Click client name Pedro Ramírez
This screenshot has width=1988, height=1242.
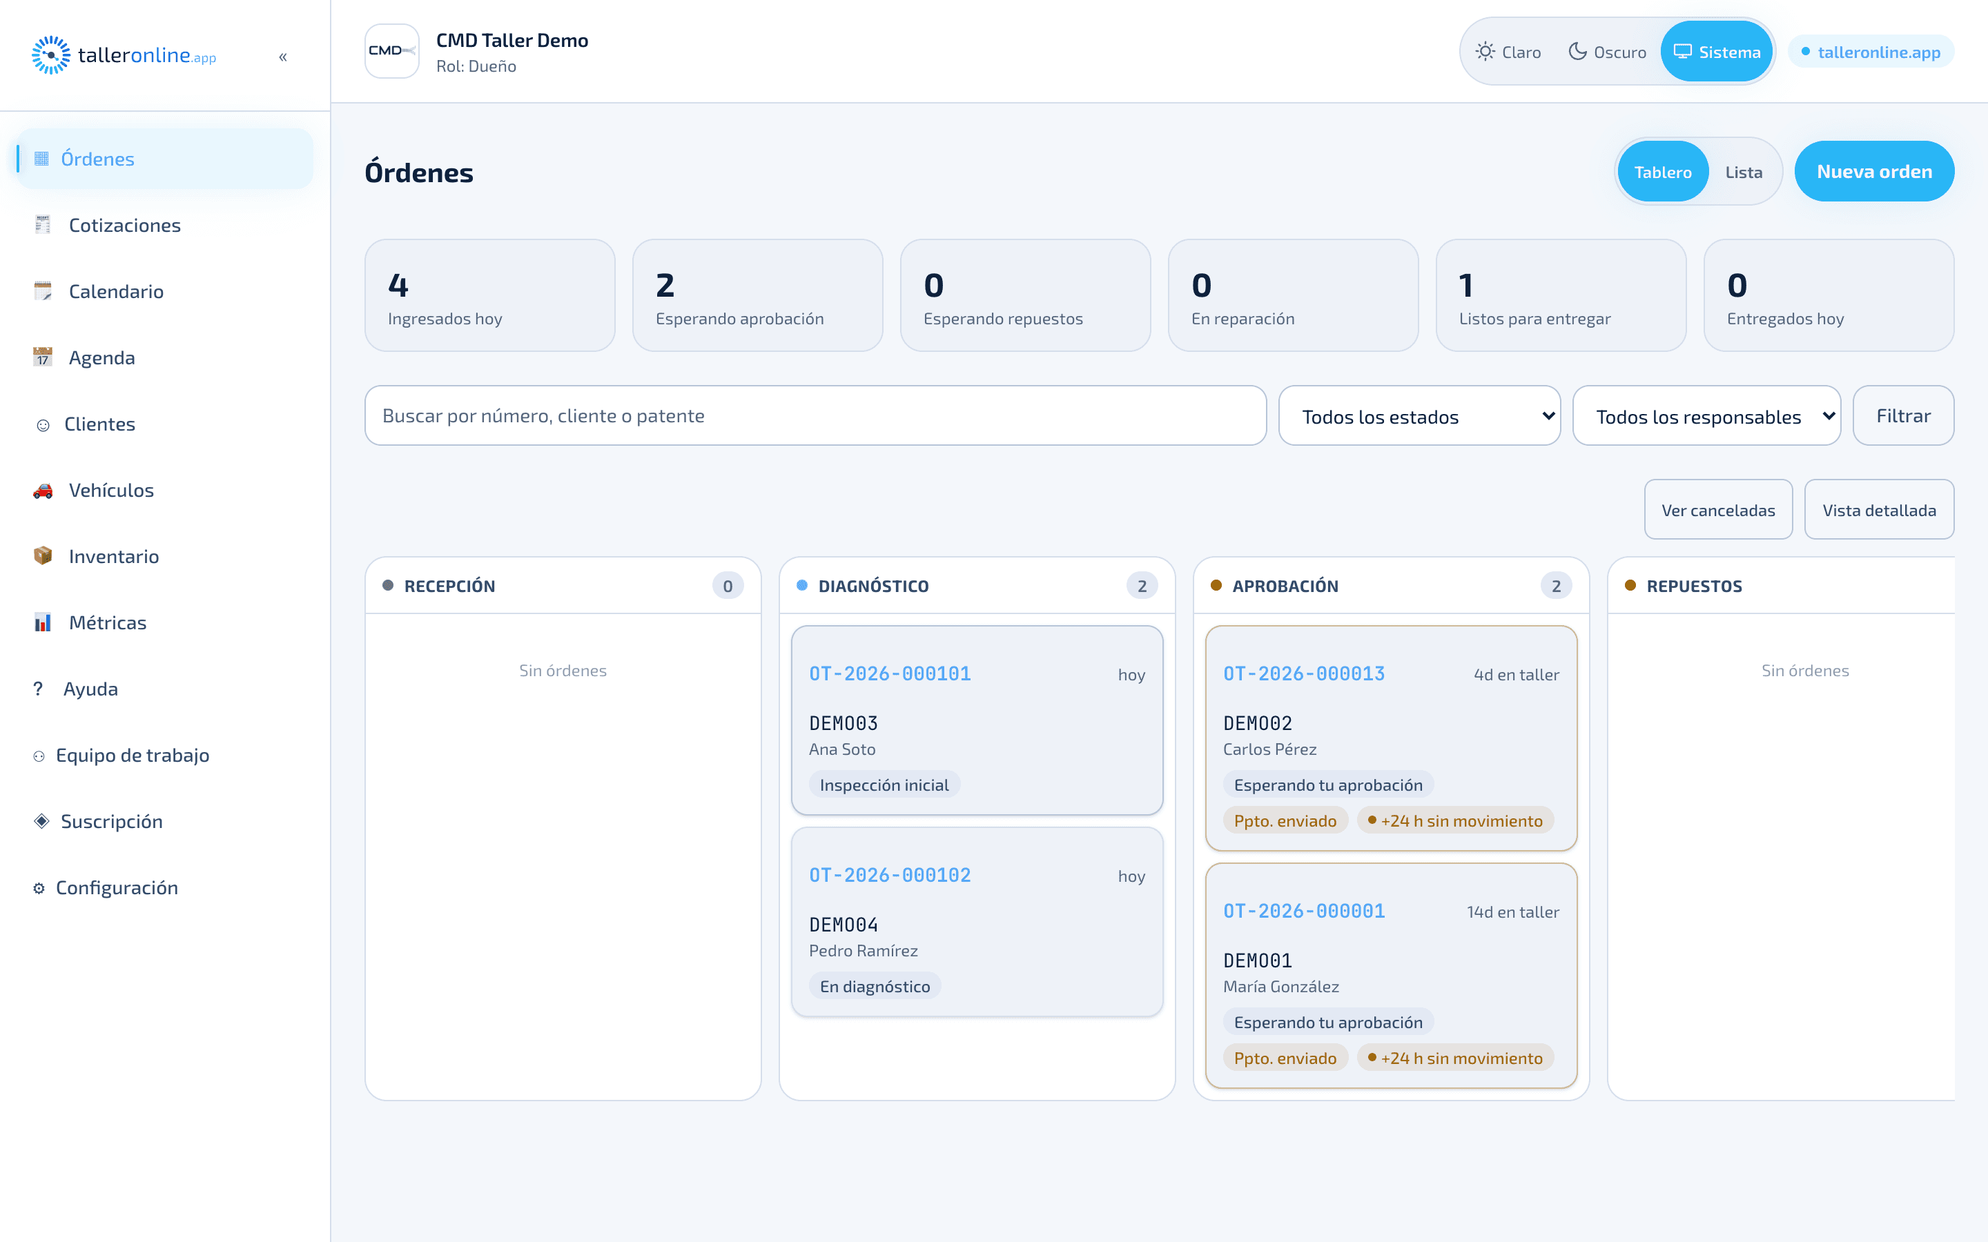[x=864, y=950]
